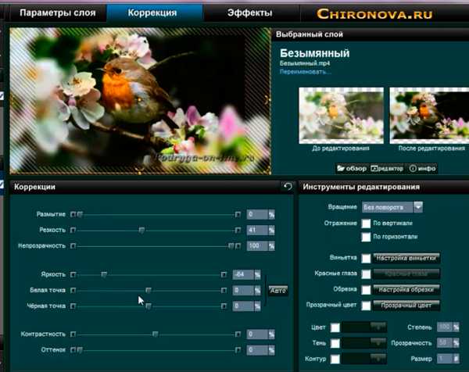Click the Чёрная точка slider handle

tap(149, 306)
